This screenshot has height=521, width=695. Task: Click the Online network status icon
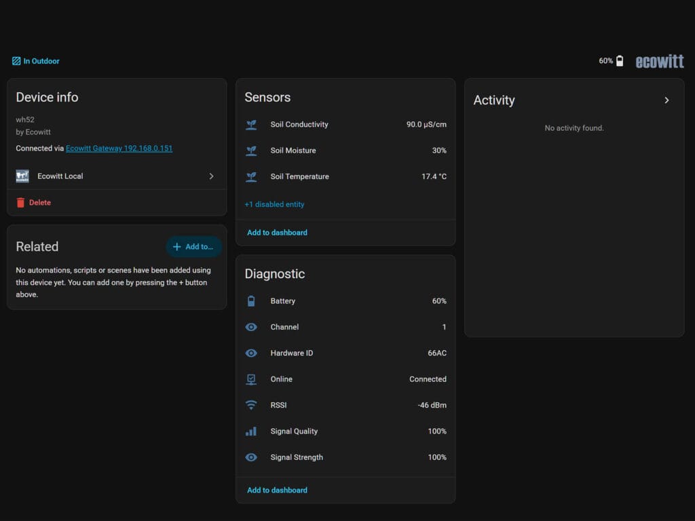coord(251,379)
